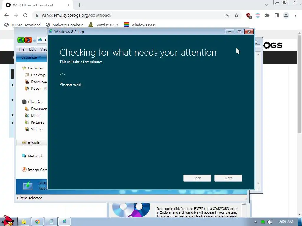Open the uBlock Origin extension icon
Image resolution: width=302 pixels, height=226 pixels.
[249, 16]
